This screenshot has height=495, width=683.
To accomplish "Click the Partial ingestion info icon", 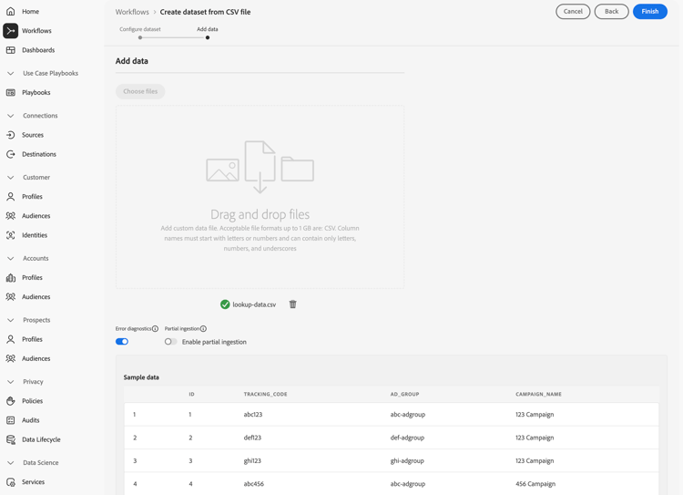I will click(204, 329).
